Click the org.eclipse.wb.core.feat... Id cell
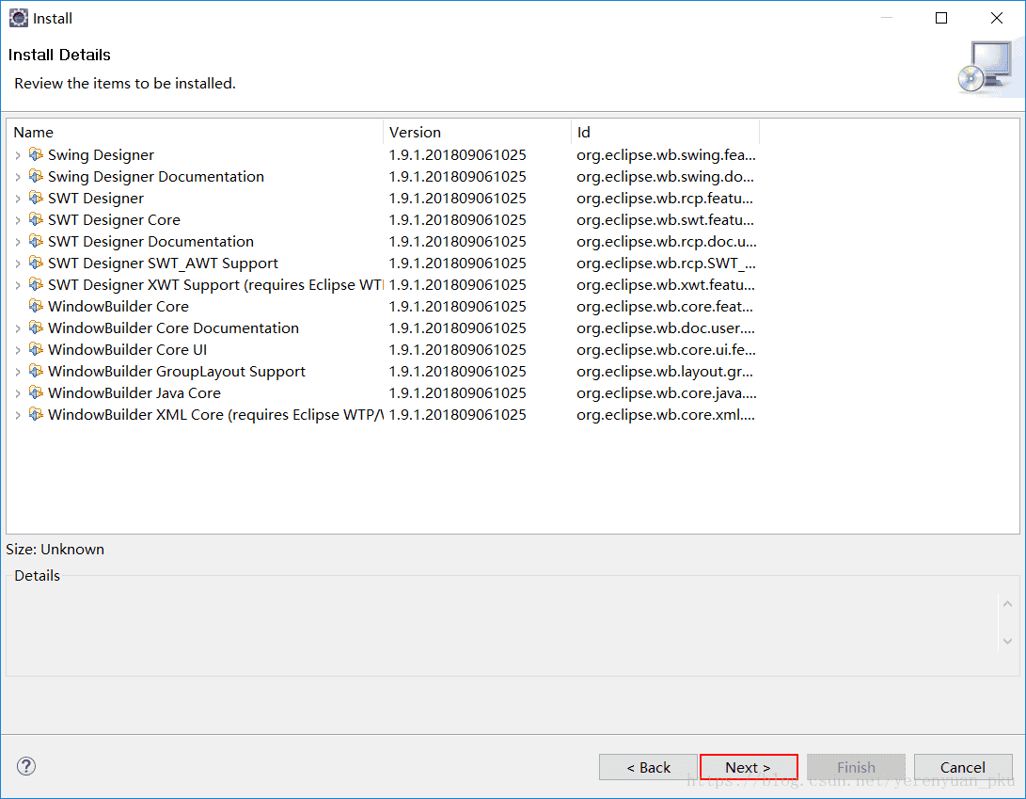The width and height of the screenshot is (1026, 799). pos(665,307)
